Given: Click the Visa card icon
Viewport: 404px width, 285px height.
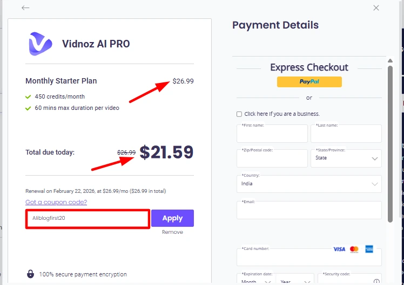Looking at the screenshot, I should pyautogui.click(x=339, y=249).
